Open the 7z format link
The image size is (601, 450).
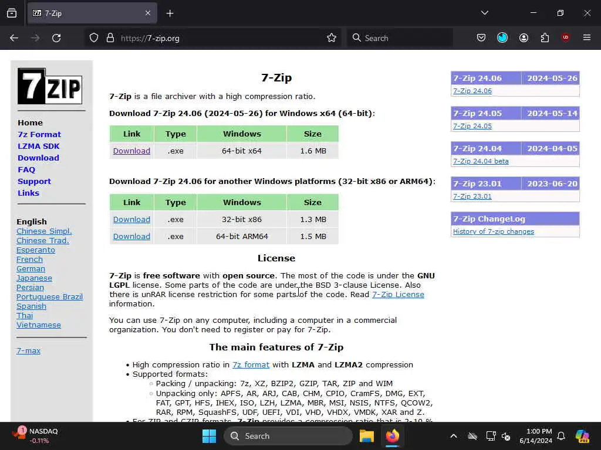point(251,364)
